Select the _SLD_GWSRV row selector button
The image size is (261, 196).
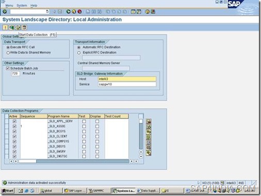coord(7,152)
